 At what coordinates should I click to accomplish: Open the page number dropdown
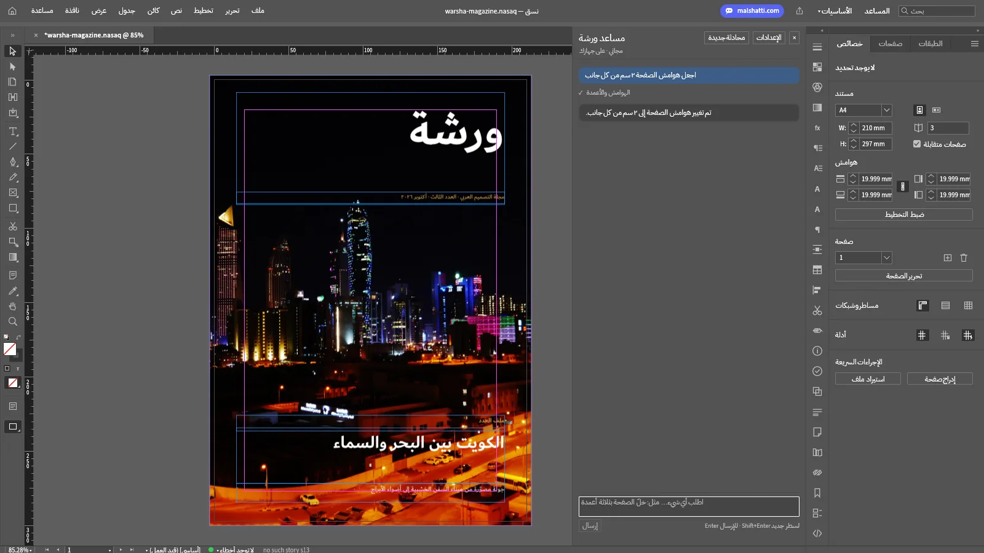click(886, 257)
